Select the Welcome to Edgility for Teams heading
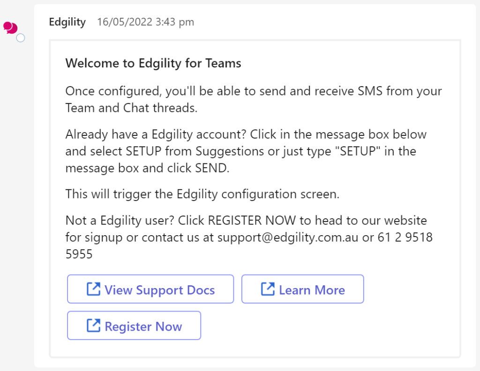Viewport: 480px width, 371px height. point(153,63)
